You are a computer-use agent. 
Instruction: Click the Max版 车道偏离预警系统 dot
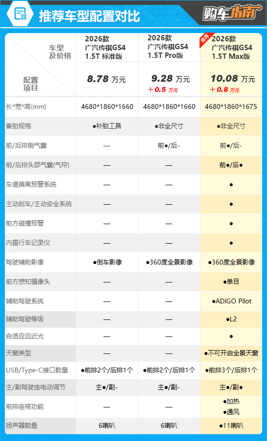point(231,185)
